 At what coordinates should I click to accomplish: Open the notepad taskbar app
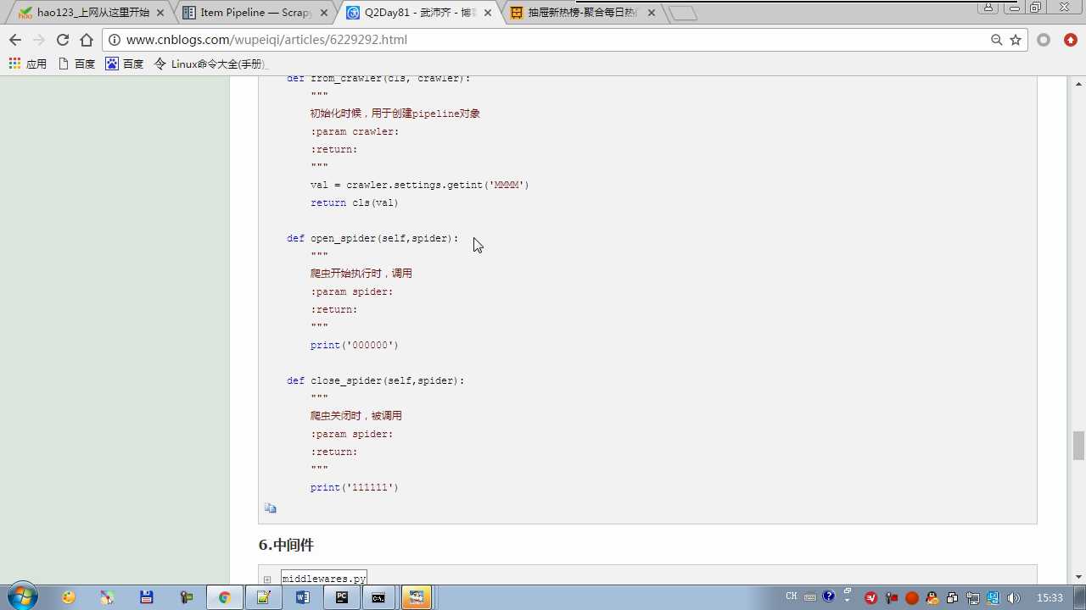click(x=263, y=597)
